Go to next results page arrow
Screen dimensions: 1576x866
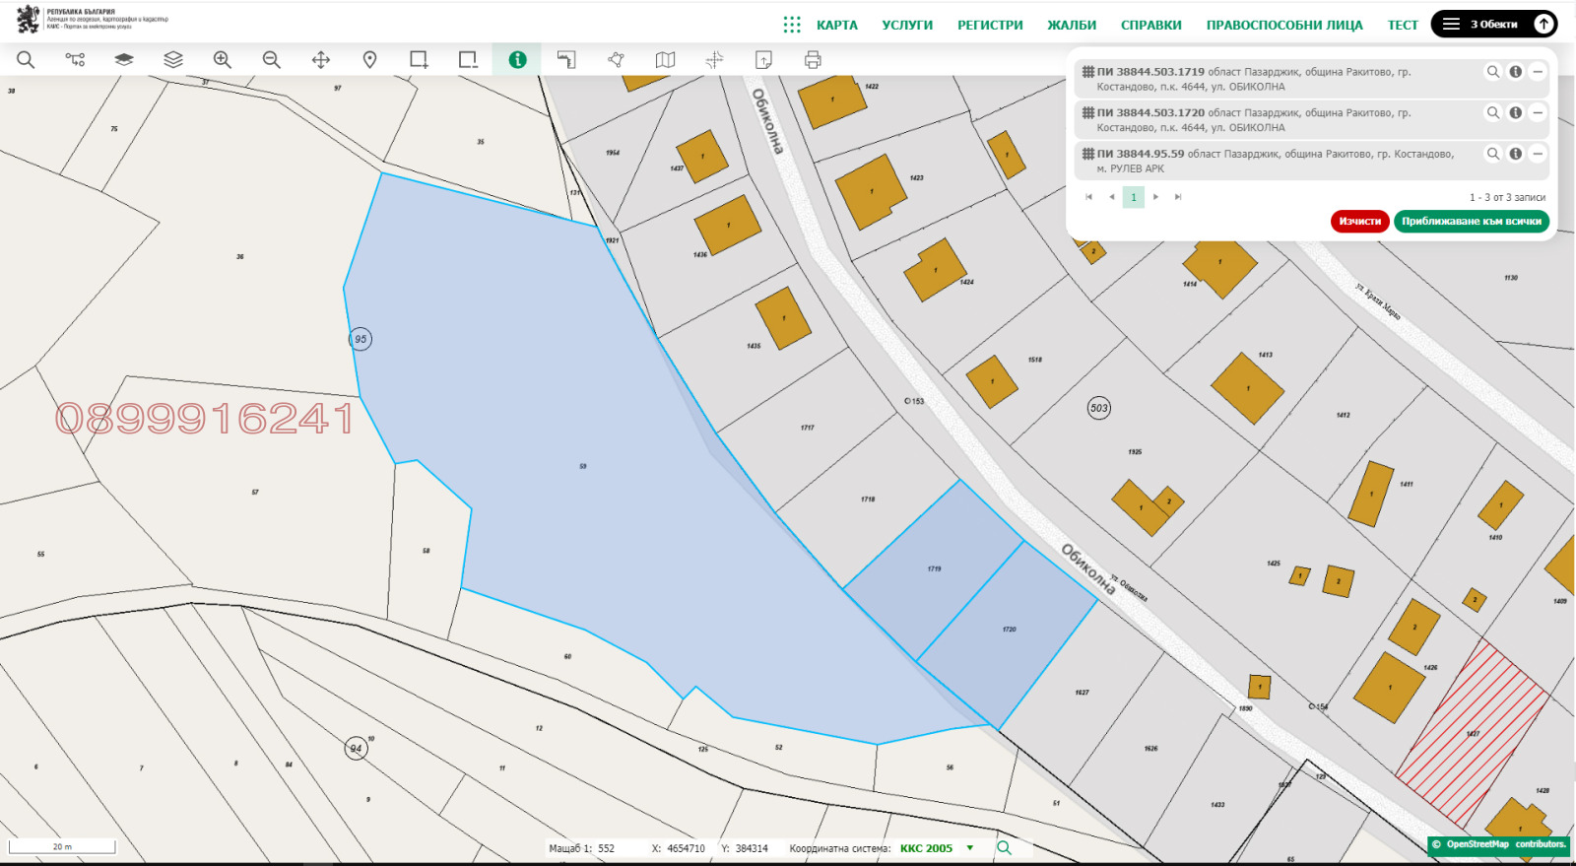(x=1155, y=197)
